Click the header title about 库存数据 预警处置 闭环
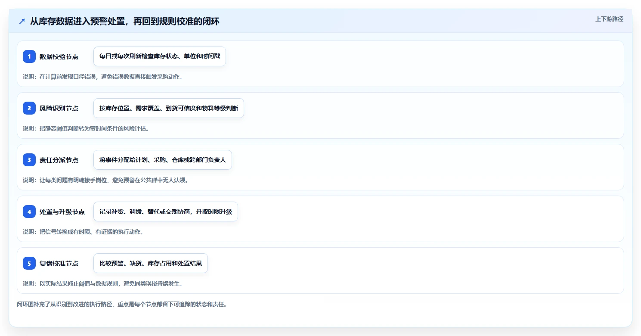This screenshot has width=641, height=336. pyautogui.click(x=124, y=21)
